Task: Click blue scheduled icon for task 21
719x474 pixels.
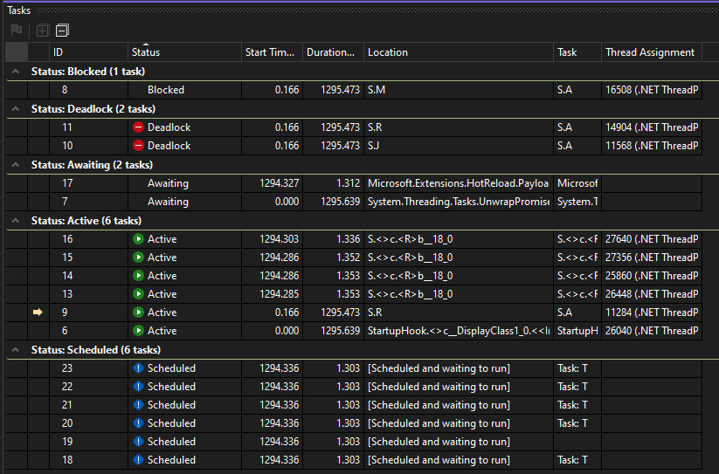Action: (x=139, y=405)
